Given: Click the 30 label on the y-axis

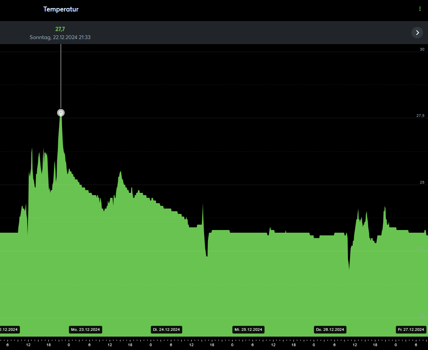Looking at the screenshot, I should (422, 49).
